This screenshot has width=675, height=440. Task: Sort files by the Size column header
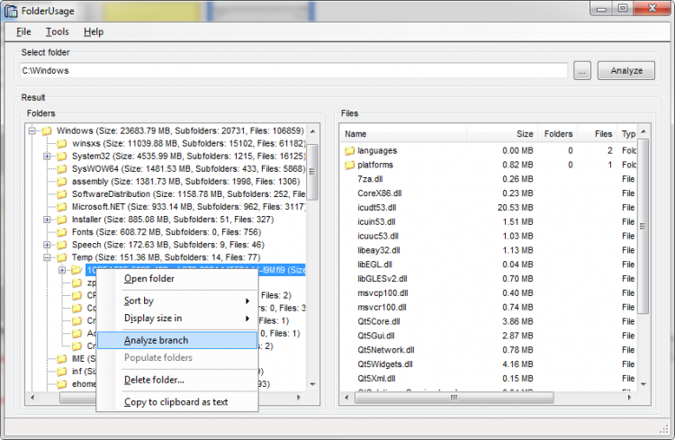click(x=502, y=134)
